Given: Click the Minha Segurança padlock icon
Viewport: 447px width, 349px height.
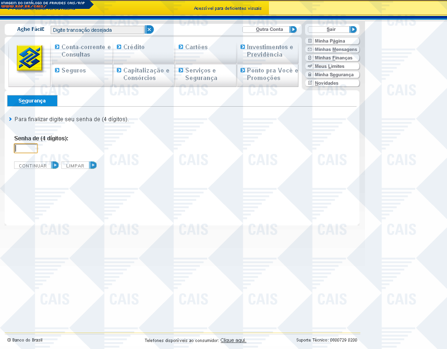Looking at the screenshot, I should click(310, 75).
